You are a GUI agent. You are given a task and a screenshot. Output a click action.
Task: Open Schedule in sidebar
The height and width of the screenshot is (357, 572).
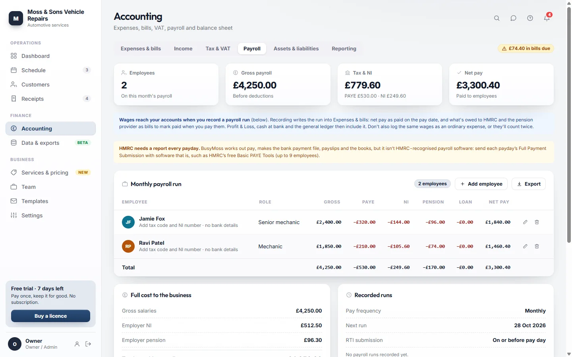coord(50,70)
